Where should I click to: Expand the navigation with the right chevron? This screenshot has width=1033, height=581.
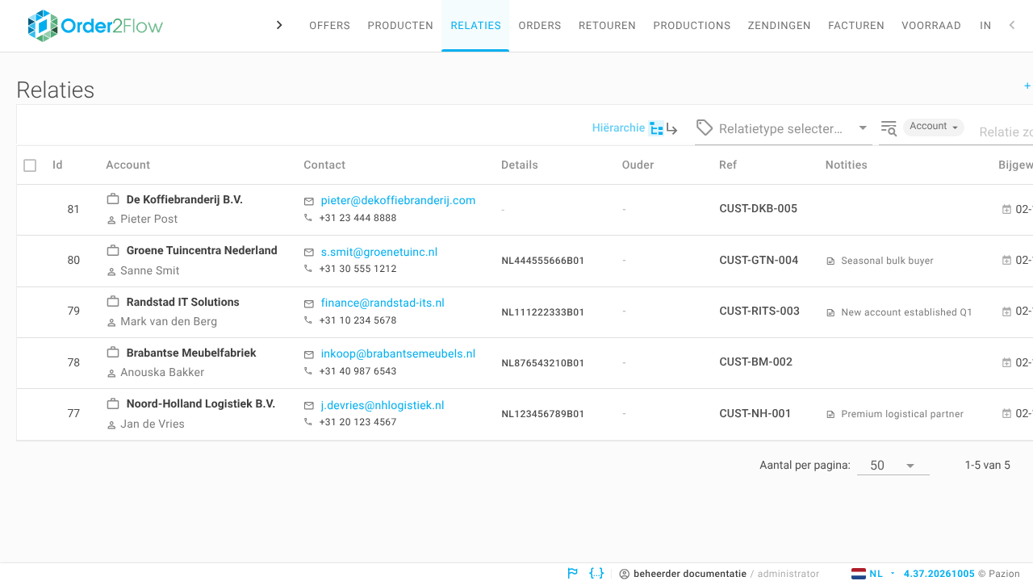tap(279, 25)
